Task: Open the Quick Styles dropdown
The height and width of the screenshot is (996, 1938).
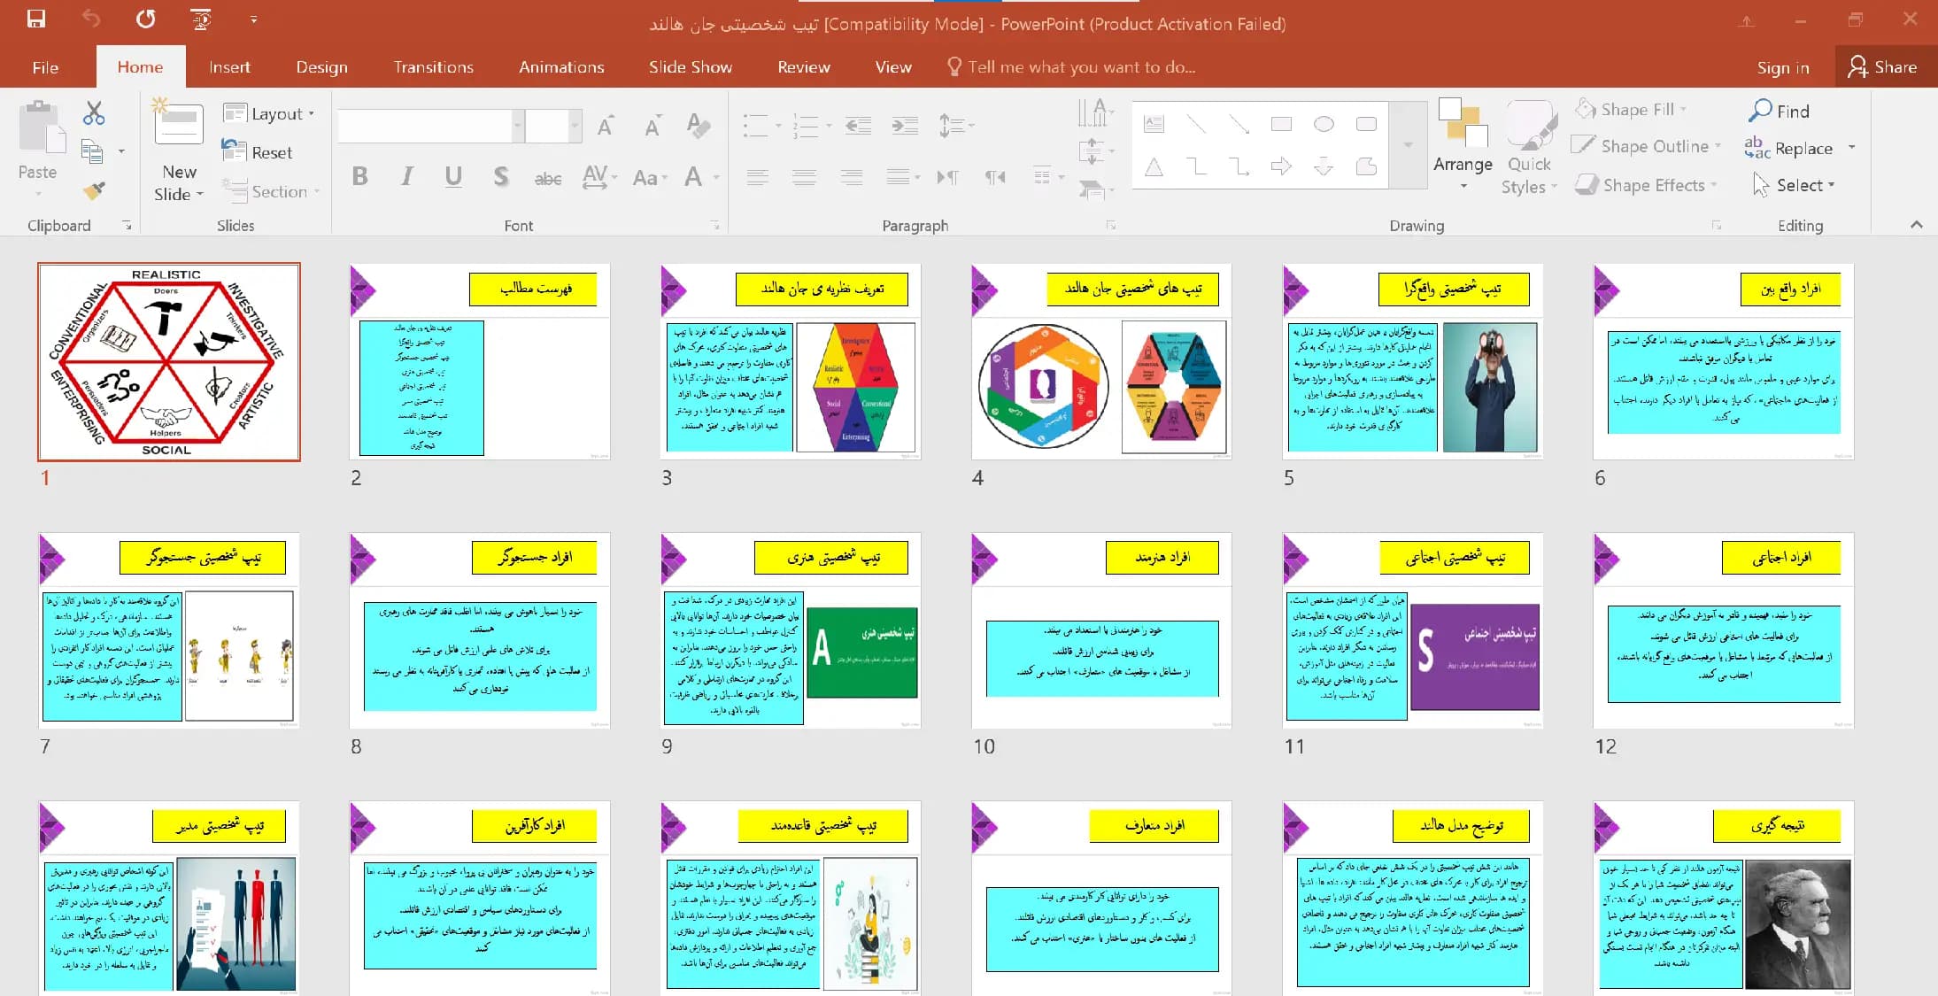Action: coord(1529,148)
